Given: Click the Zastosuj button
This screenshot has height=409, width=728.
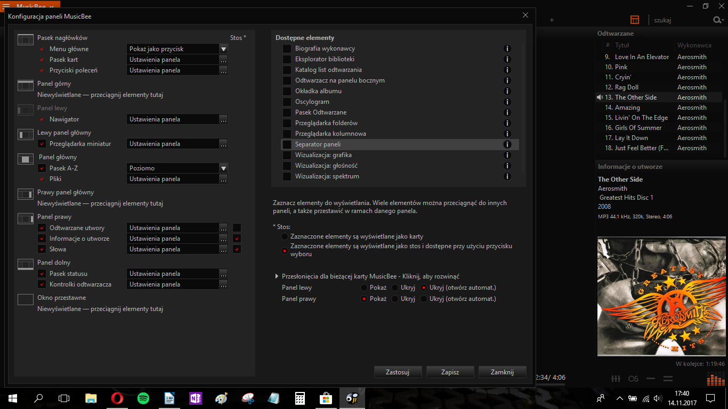Looking at the screenshot, I should coord(398,372).
